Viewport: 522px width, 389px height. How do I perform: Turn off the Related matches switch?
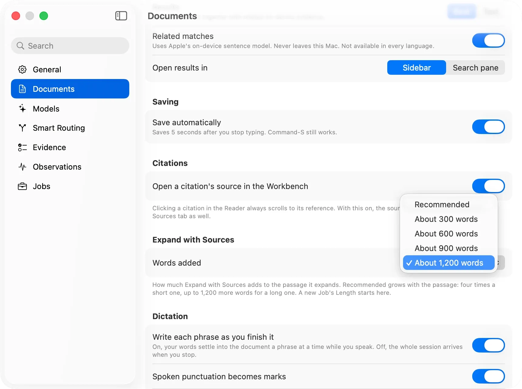pyautogui.click(x=488, y=40)
